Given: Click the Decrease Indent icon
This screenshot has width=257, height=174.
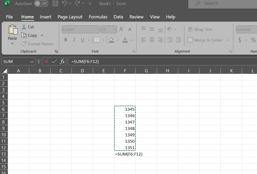Looking at the screenshot, I should pyautogui.click(x=170, y=40).
